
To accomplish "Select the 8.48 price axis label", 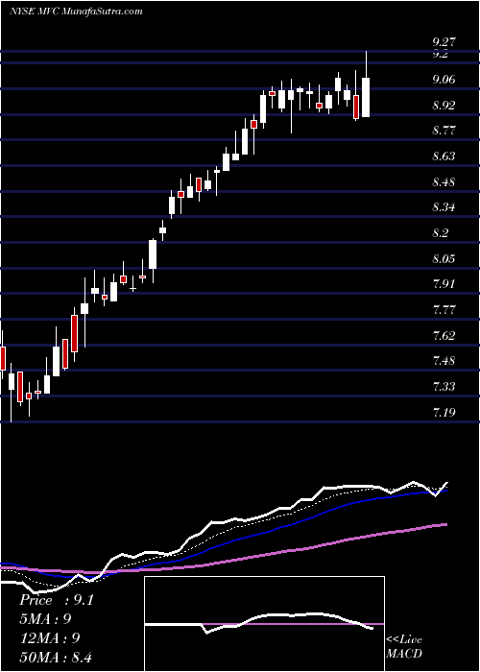I will click(x=444, y=181).
